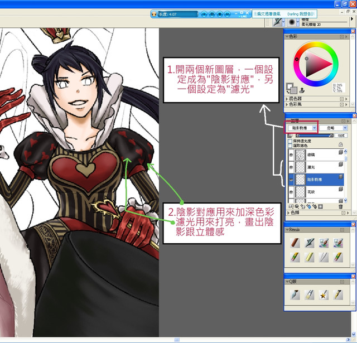Toggle the close box on the 色彩集 panel header
The height and width of the screenshot is (343, 357).
342,104
